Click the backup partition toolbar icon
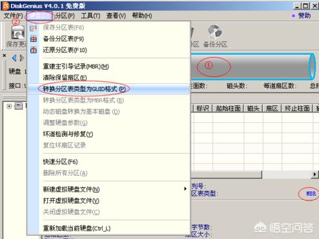 coord(215,32)
